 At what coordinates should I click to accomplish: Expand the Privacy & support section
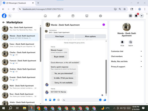[127, 67]
